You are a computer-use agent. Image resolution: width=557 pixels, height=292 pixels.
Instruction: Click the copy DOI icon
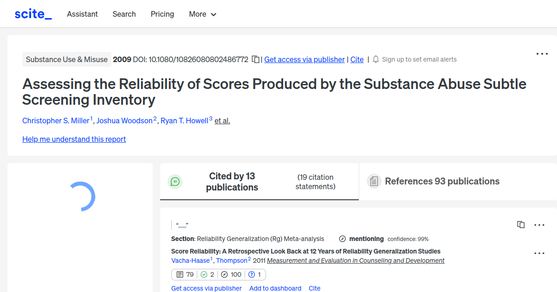(256, 59)
